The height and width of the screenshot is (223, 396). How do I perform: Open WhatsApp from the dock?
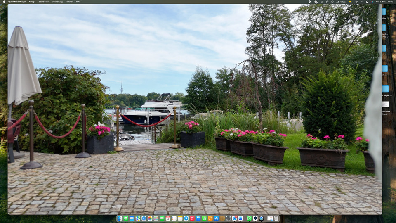tap(249, 218)
